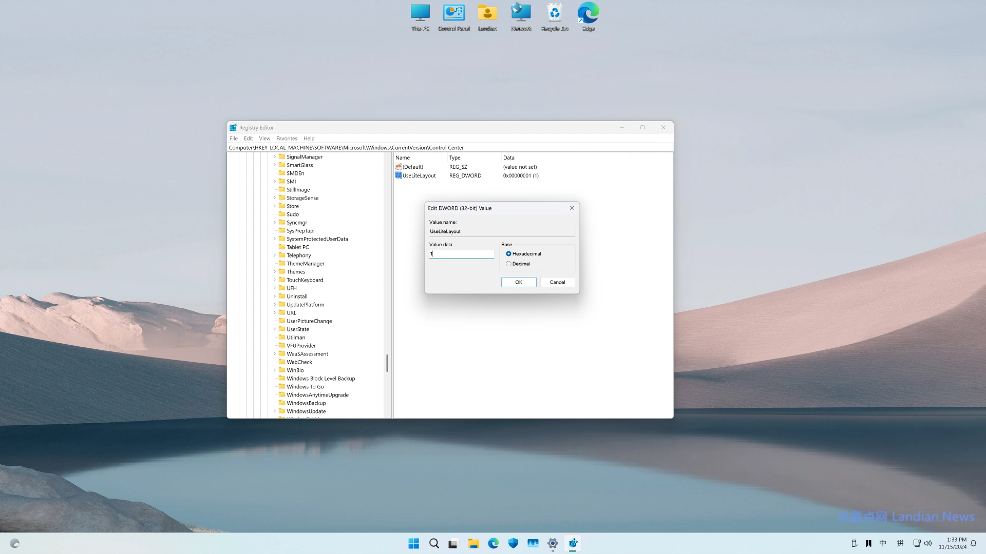The image size is (986, 554).
Task: Select Hexadecimal base radio button
Action: pos(508,253)
